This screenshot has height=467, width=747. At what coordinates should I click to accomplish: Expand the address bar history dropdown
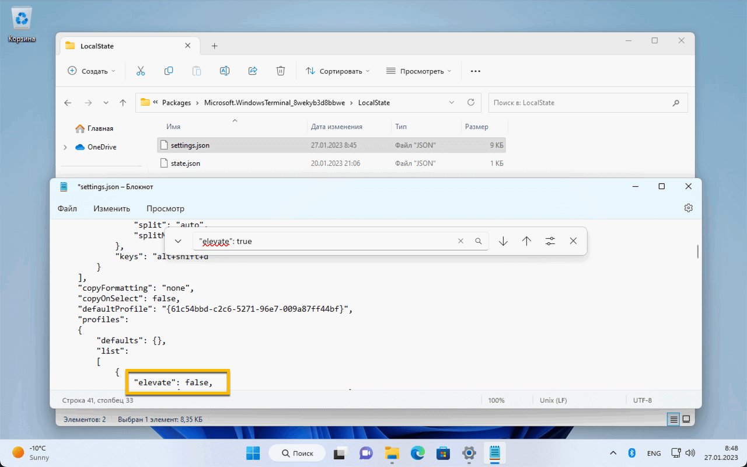[452, 103]
